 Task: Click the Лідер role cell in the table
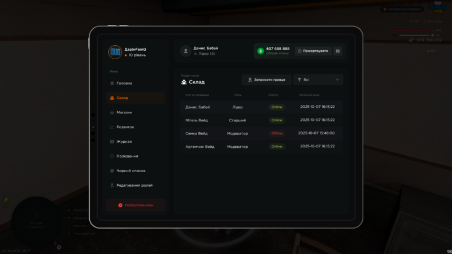(237, 107)
